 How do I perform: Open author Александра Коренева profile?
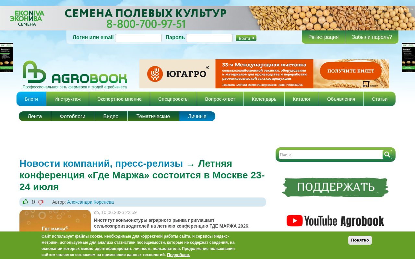[90, 202]
